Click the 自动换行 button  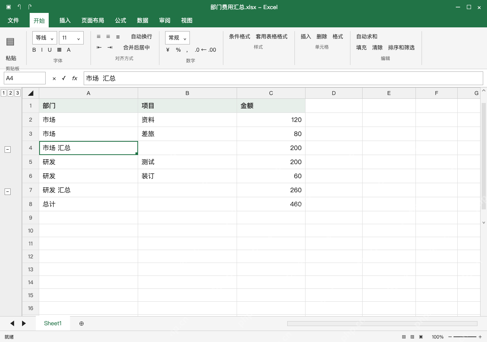[x=142, y=36]
